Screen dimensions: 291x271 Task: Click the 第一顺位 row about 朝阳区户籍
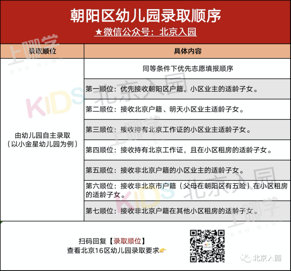(x=187, y=89)
